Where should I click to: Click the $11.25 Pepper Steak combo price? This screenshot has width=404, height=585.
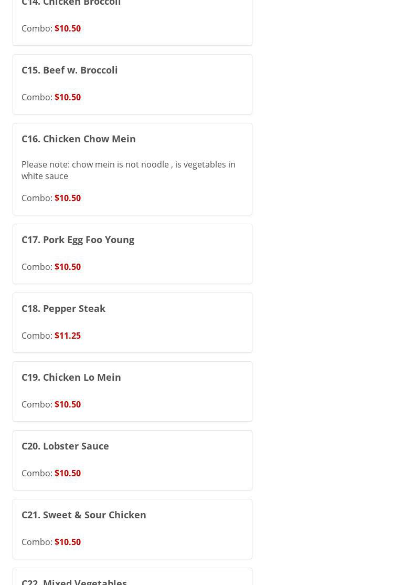click(68, 336)
